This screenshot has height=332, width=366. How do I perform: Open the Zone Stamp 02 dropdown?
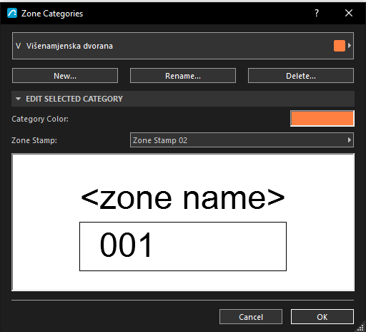(242, 140)
